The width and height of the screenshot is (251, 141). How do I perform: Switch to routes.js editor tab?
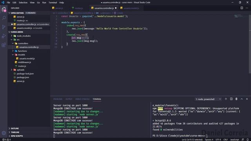[x=78, y=8]
